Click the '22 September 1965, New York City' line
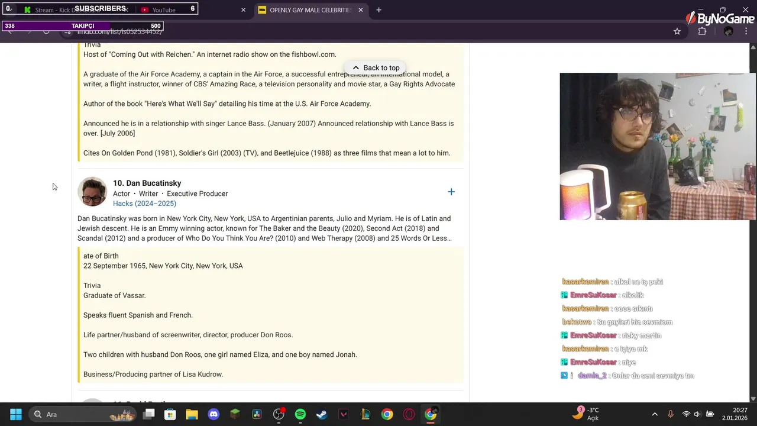The image size is (757, 426). (163, 266)
